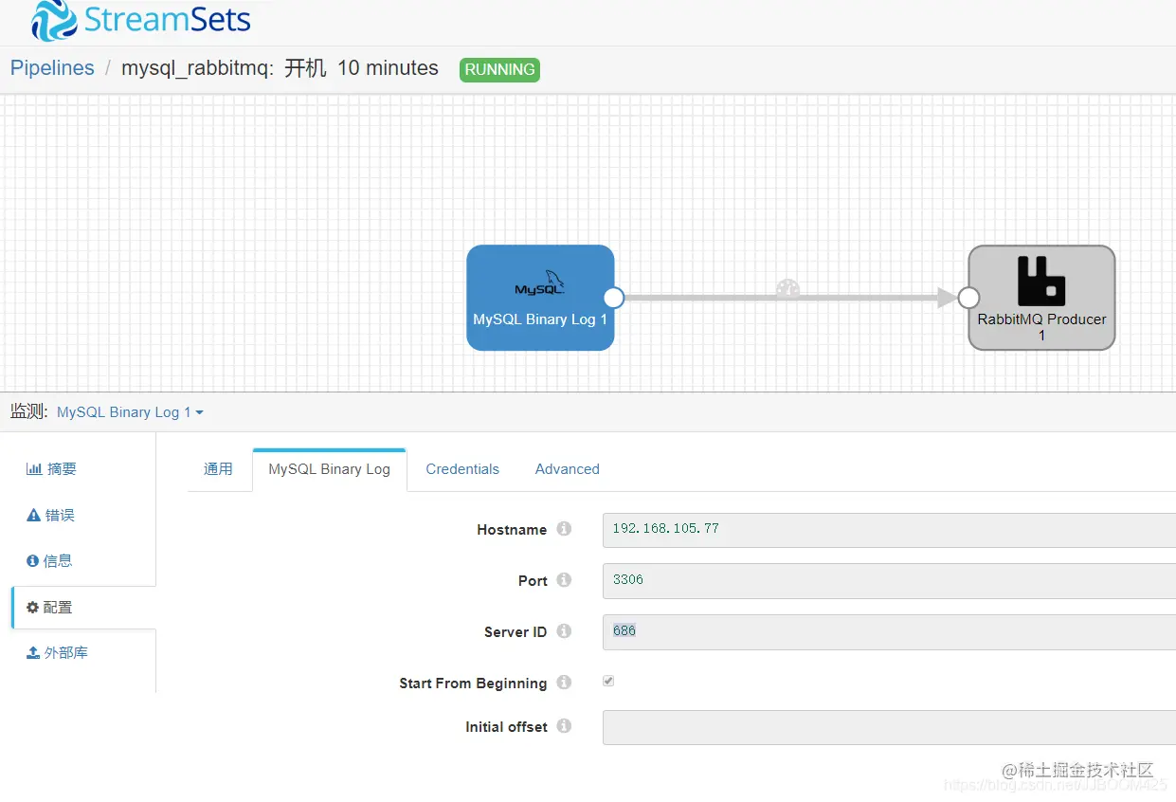1176x802 pixels.
Task: Click the Hostname label
Action: coord(512,530)
